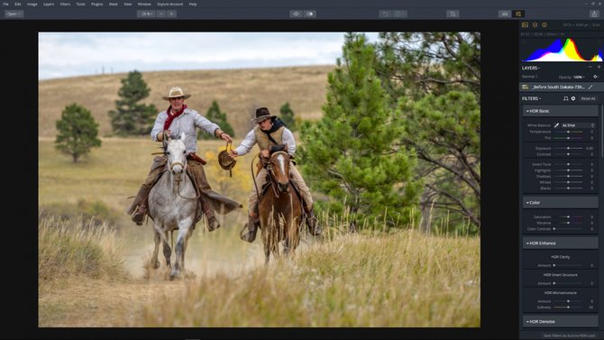Open the history clock dropdown

(x=399, y=14)
